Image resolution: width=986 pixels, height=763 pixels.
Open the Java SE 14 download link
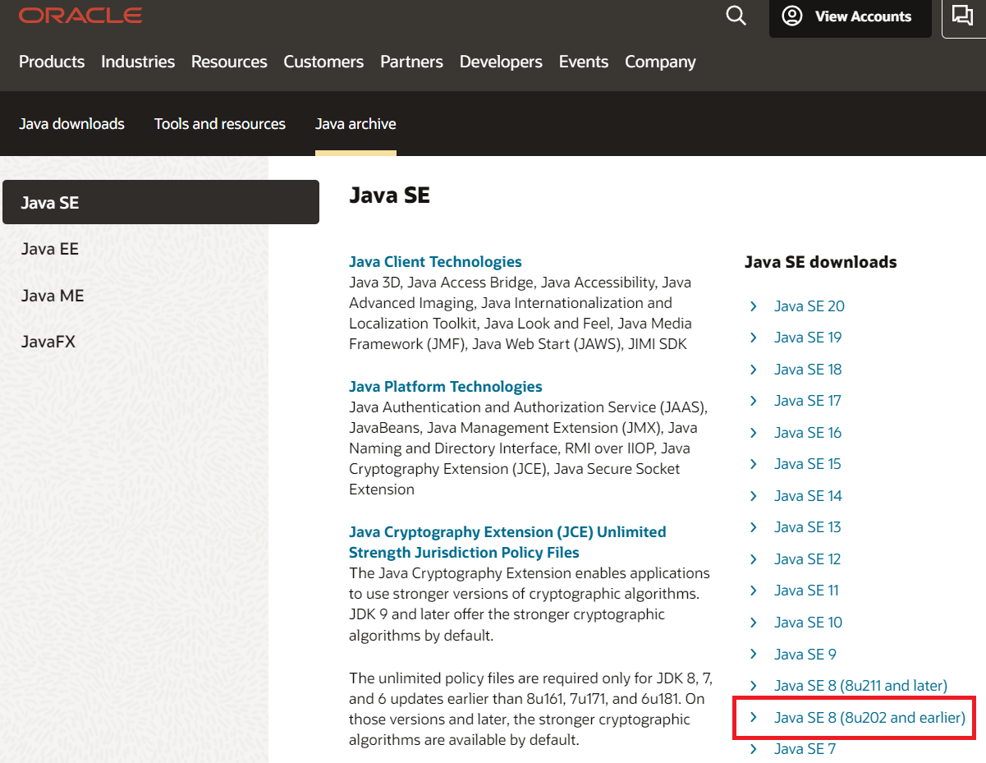click(808, 496)
